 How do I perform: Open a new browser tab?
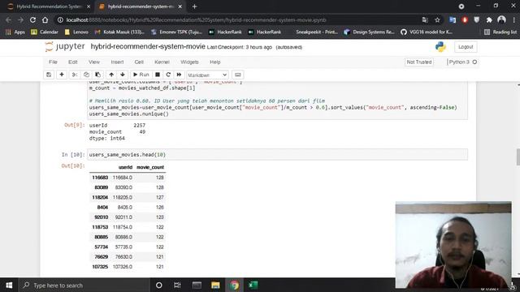(x=195, y=6)
